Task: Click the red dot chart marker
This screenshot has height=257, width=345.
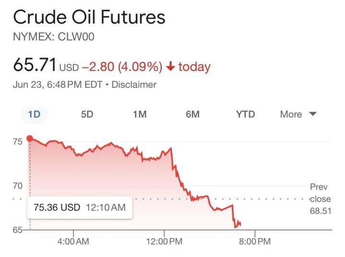Action: 30,139
